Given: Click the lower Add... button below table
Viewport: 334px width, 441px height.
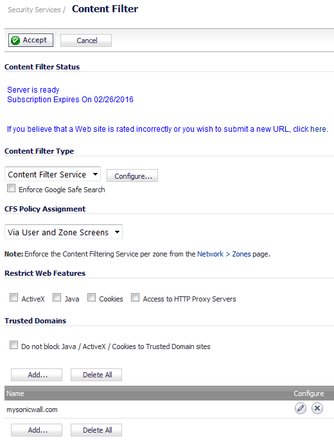Looking at the screenshot, I should [37, 430].
